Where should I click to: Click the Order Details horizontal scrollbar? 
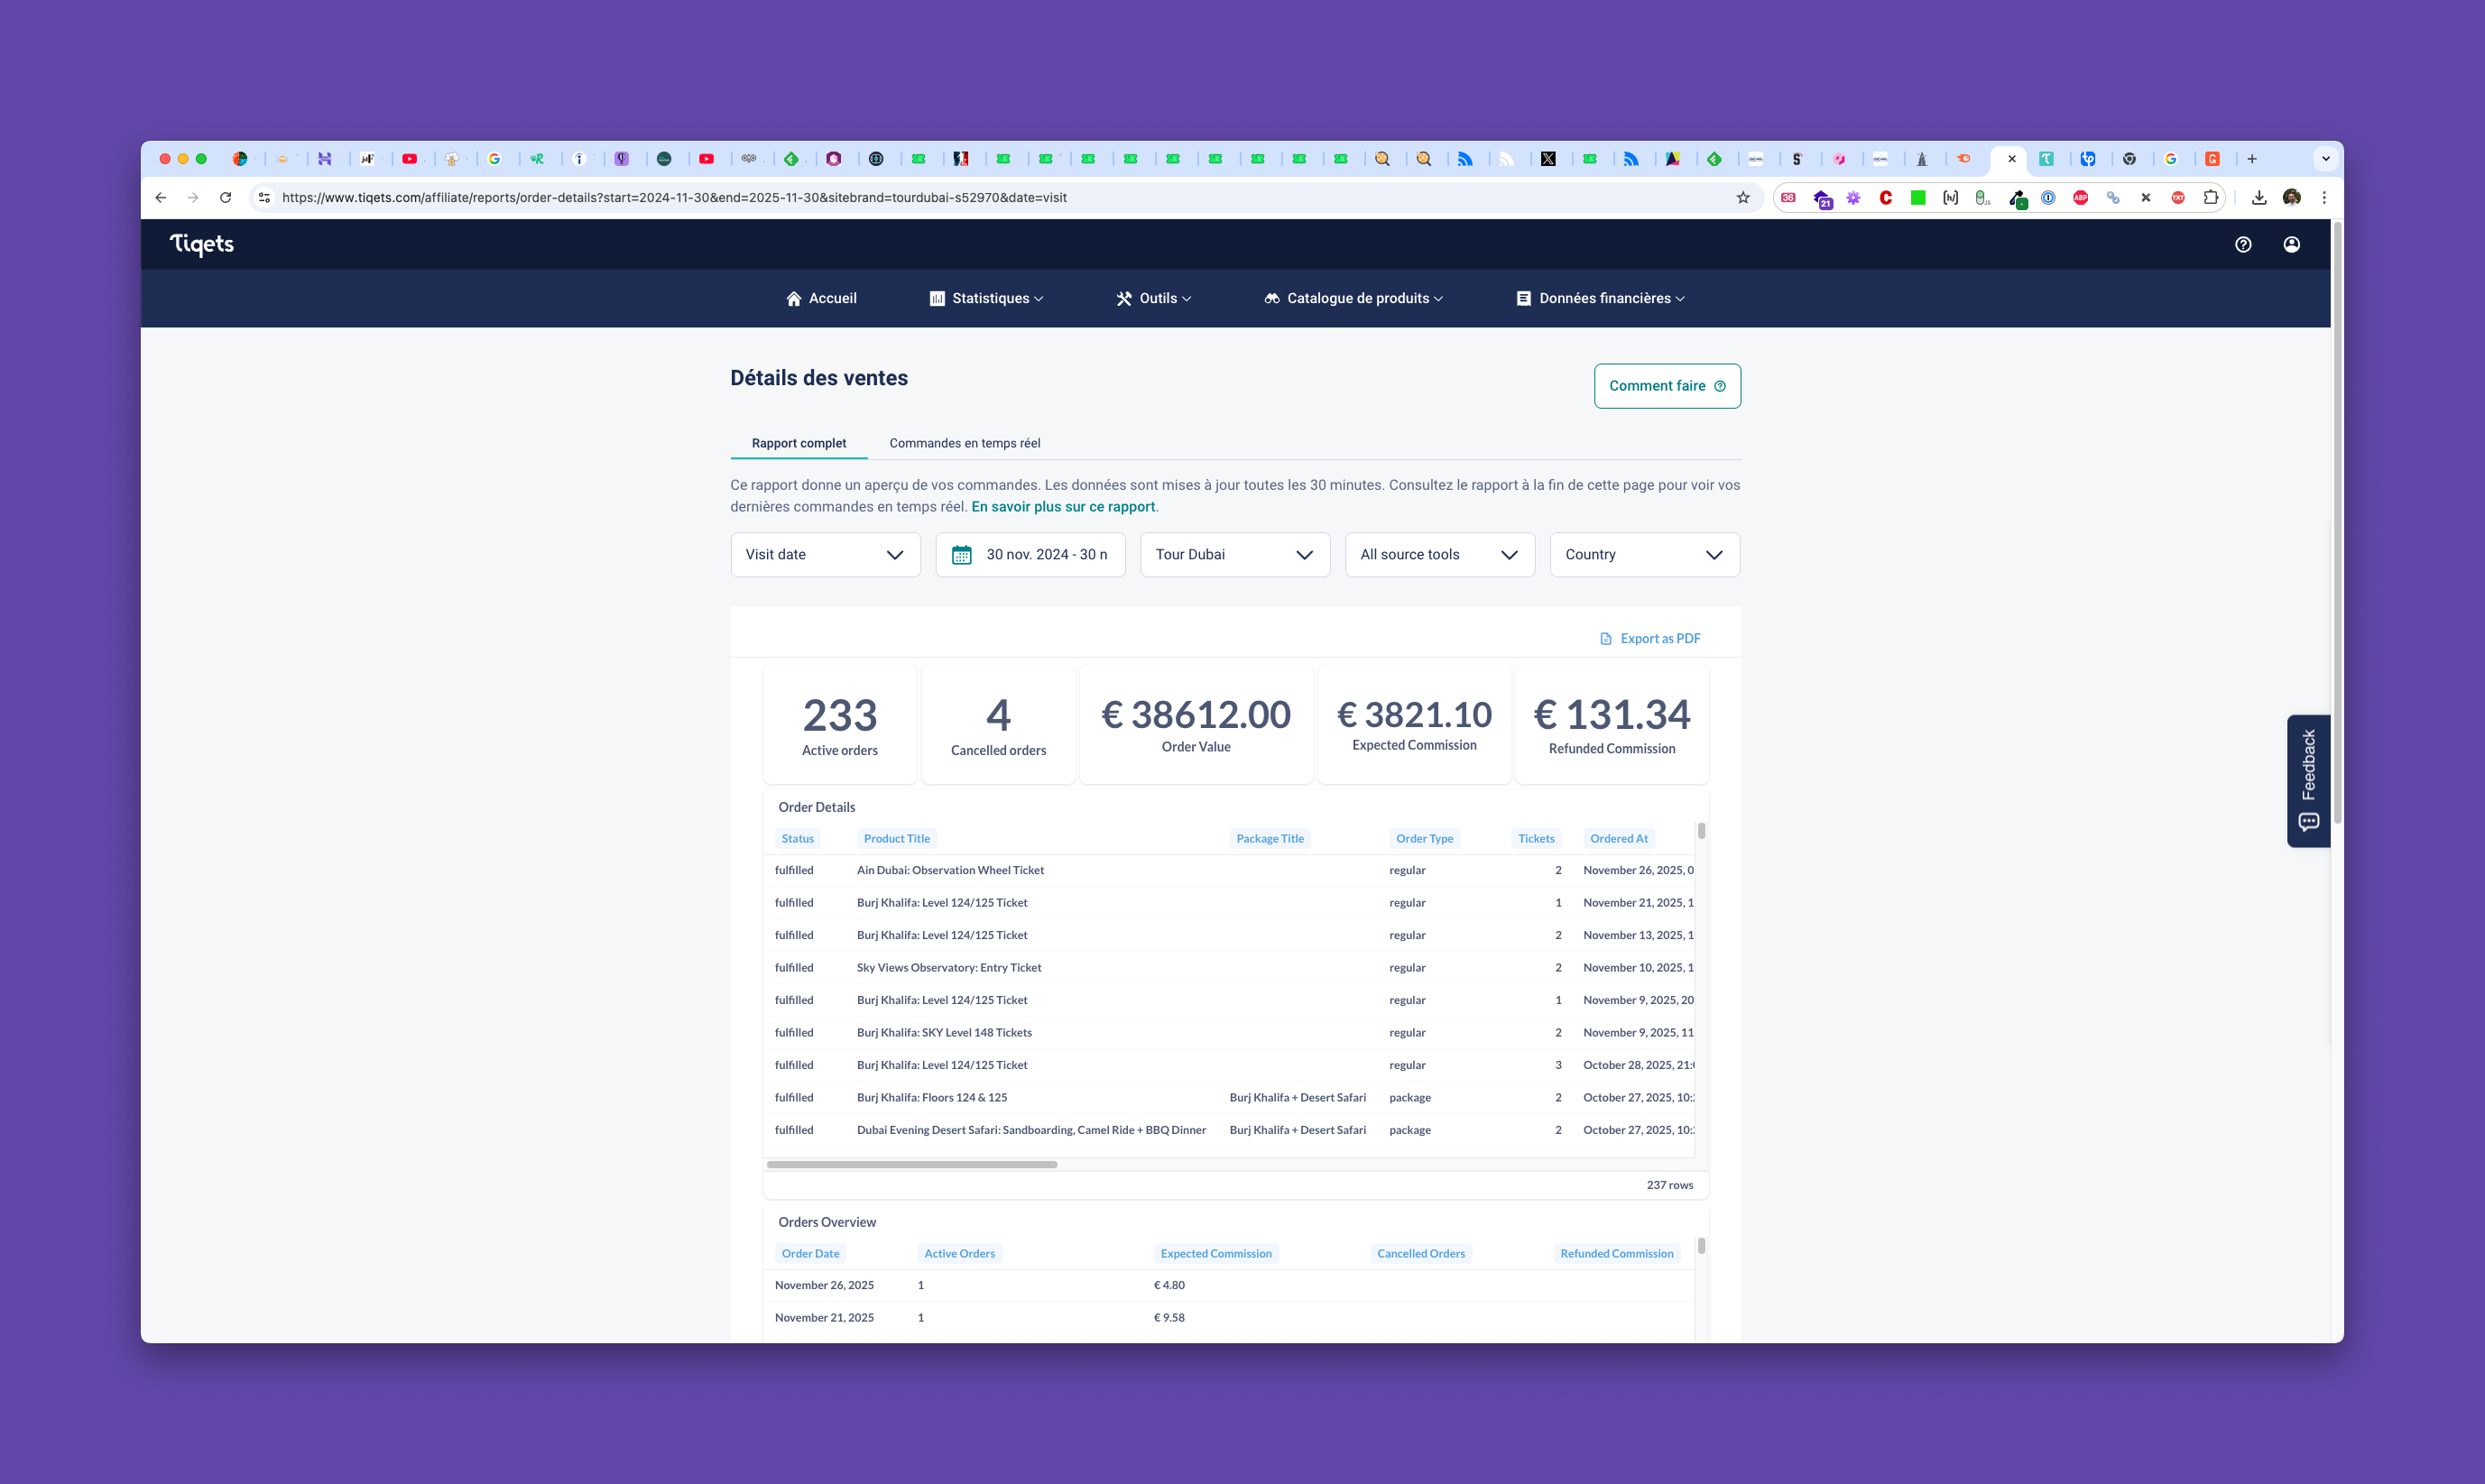(x=911, y=1164)
